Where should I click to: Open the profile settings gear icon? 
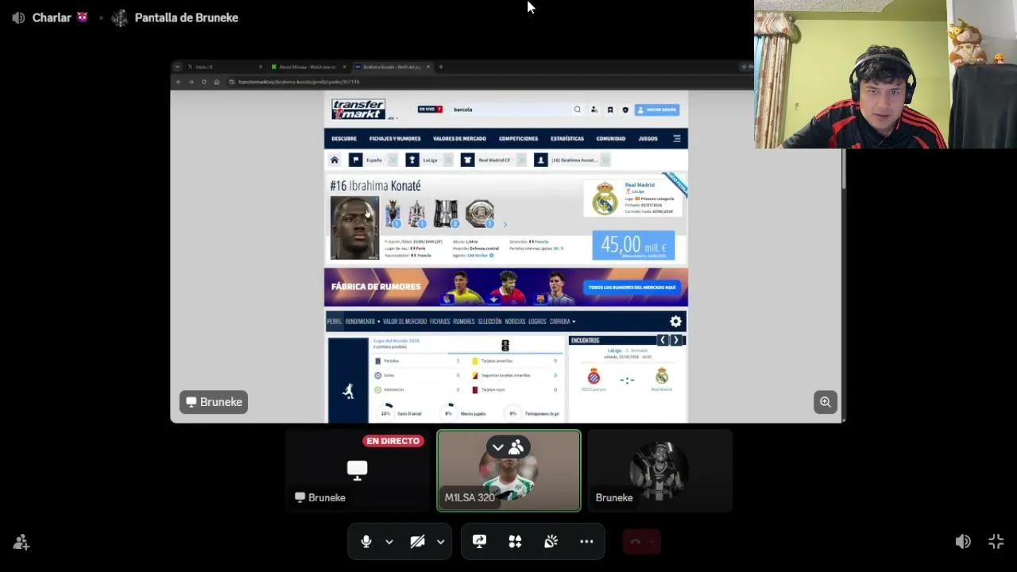point(675,322)
